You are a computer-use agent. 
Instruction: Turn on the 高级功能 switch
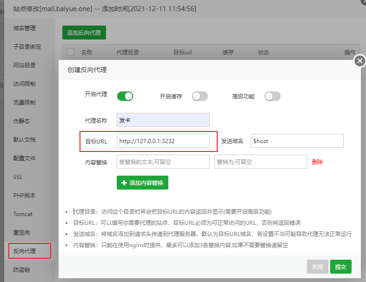273,96
